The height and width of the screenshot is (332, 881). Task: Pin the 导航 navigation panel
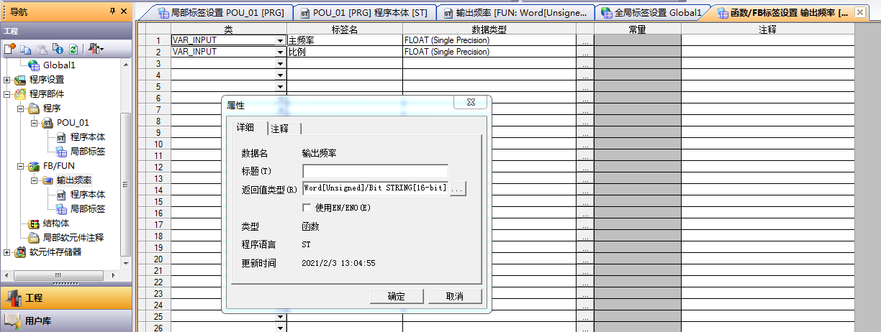pos(112,11)
